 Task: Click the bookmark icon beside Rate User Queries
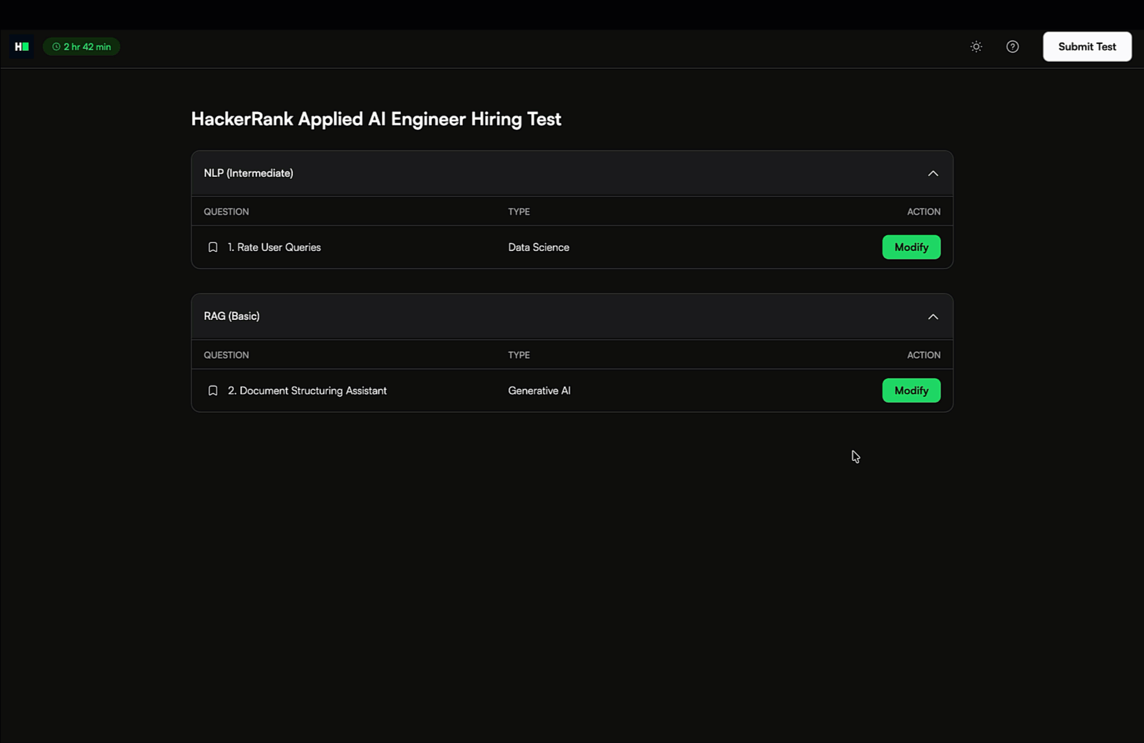(213, 247)
